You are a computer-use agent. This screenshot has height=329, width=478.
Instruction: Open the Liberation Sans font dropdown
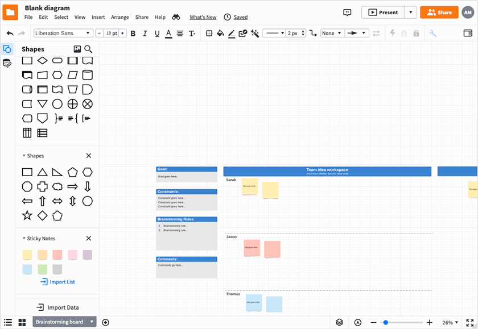coord(63,33)
